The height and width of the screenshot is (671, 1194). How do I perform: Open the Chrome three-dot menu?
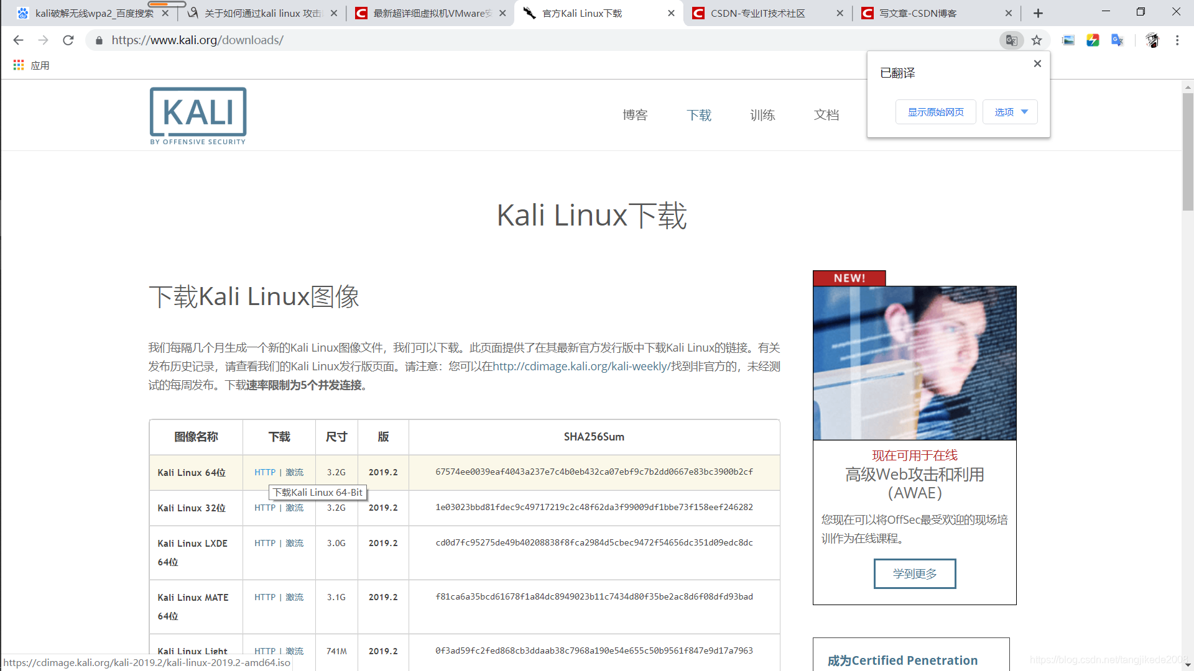pos(1177,40)
